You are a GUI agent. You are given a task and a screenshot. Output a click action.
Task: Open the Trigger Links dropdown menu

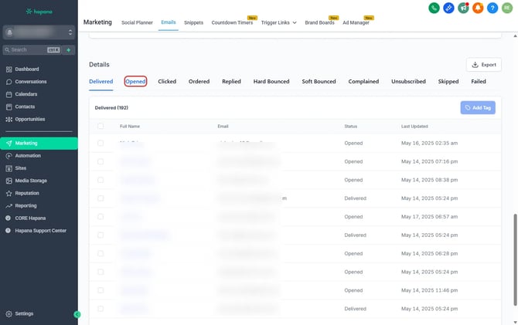click(278, 23)
